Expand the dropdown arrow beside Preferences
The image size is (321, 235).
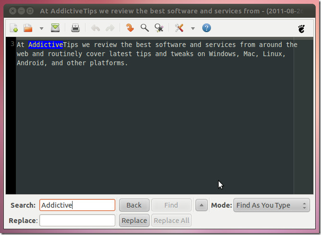pos(193,28)
